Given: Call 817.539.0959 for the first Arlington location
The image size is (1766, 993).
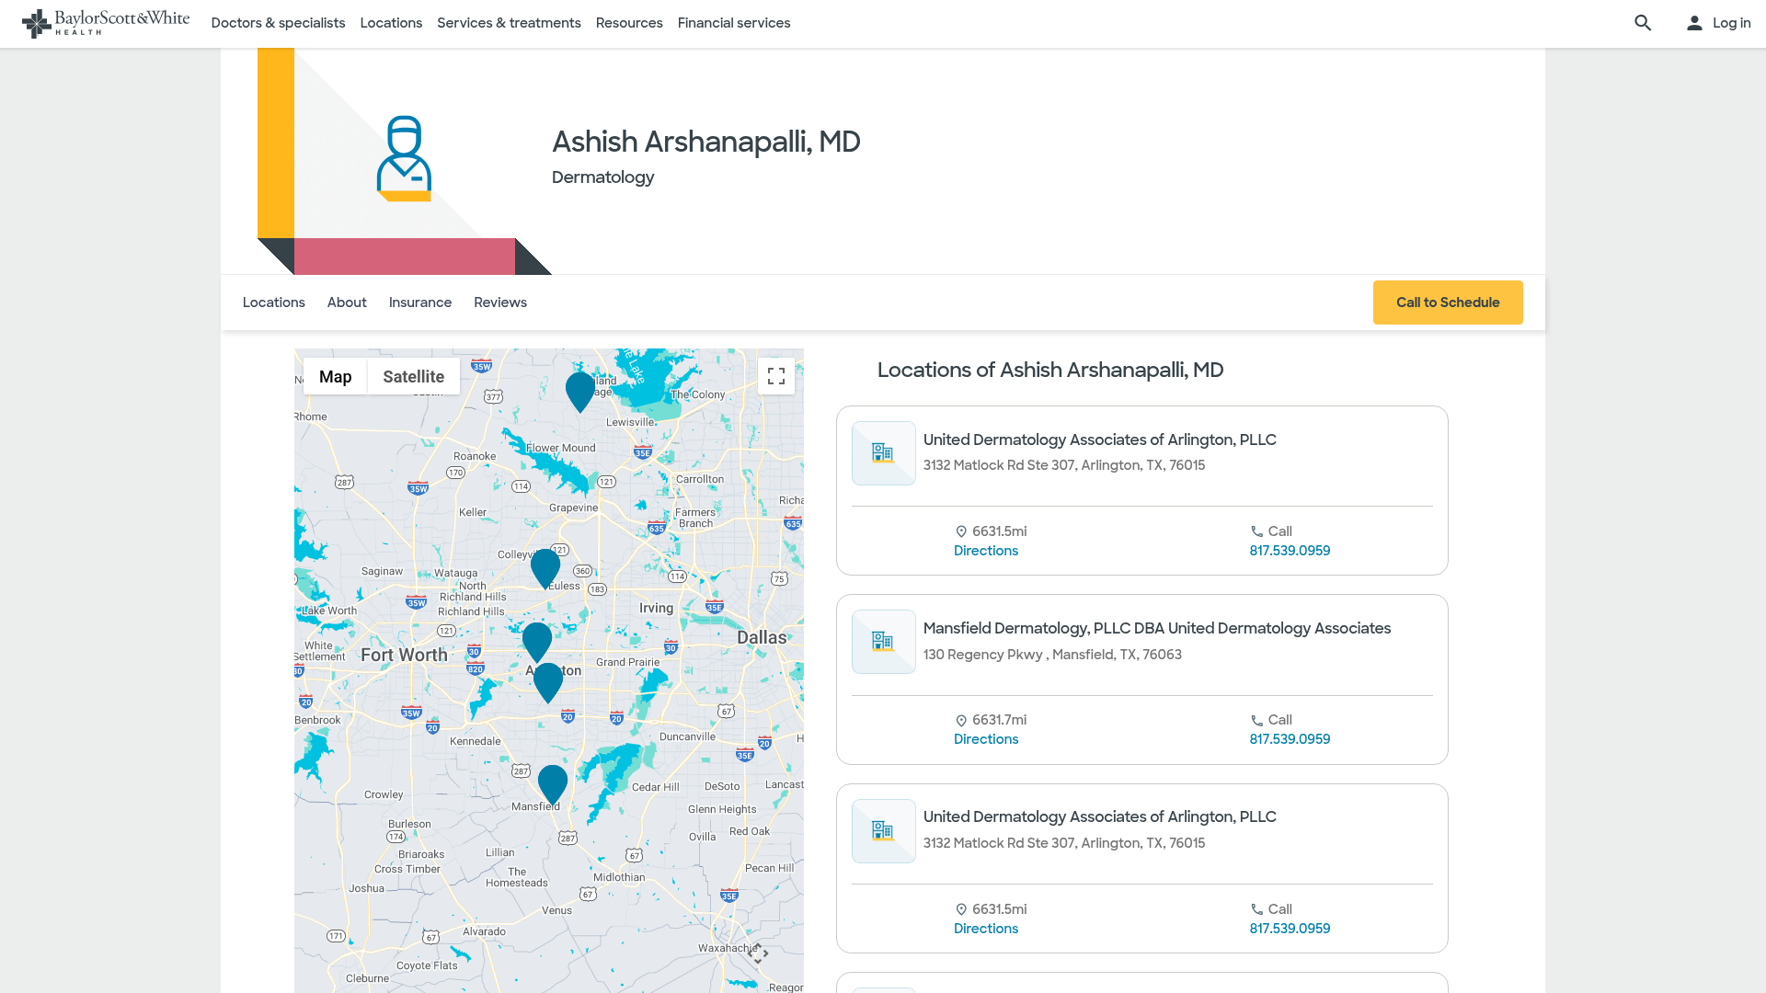Looking at the screenshot, I should (1289, 551).
